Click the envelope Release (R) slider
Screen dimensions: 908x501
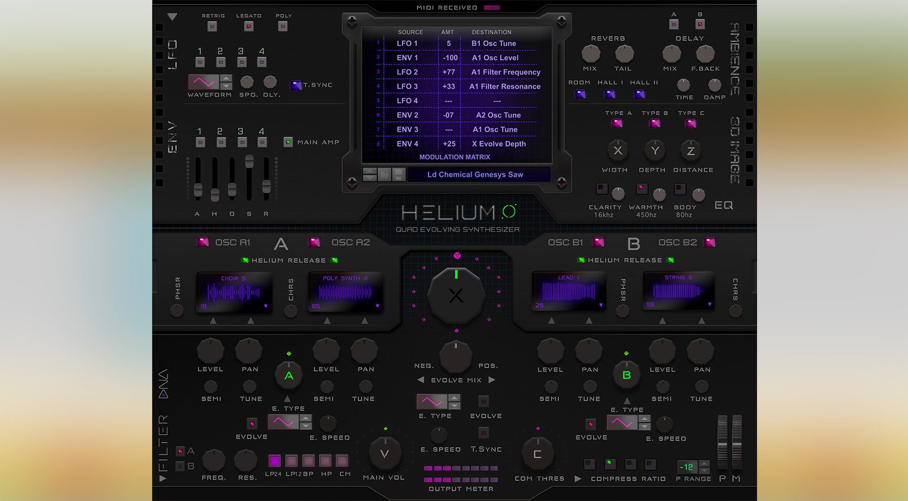tap(267, 186)
